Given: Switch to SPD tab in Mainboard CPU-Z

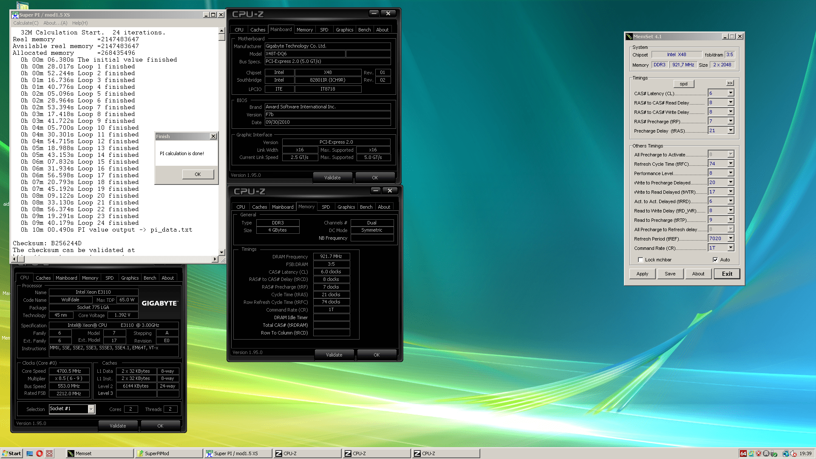Looking at the screenshot, I should [x=324, y=30].
